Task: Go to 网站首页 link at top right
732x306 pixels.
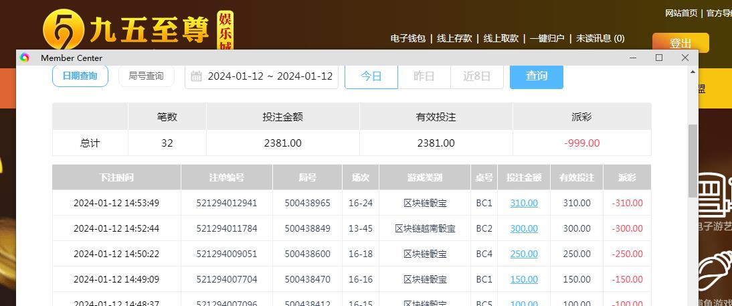Action: click(681, 13)
